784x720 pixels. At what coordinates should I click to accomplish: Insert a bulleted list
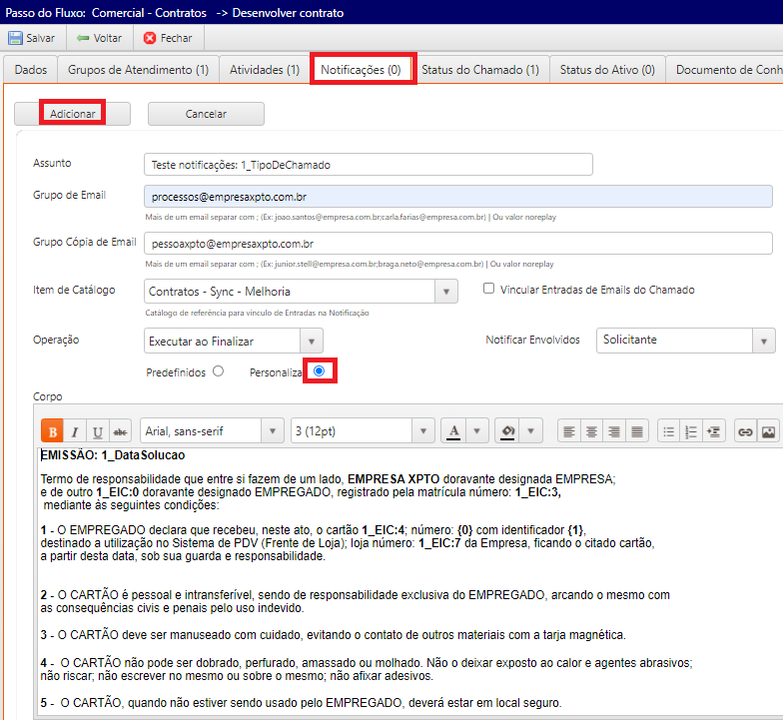click(x=670, y=431)
